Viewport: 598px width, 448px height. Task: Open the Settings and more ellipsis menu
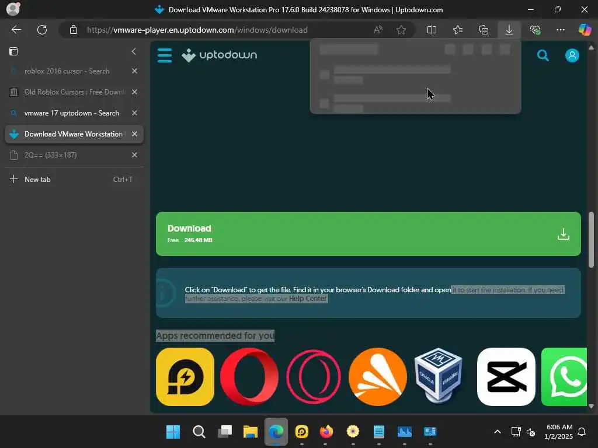560,30
